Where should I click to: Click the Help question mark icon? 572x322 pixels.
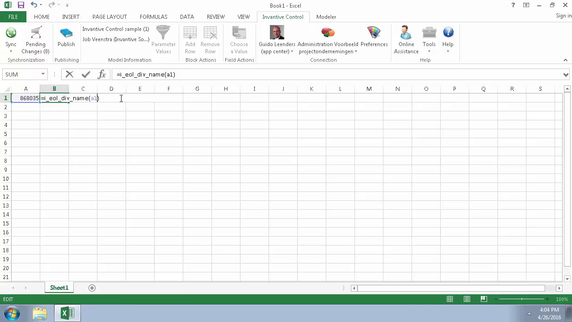[x=448, y=32]
